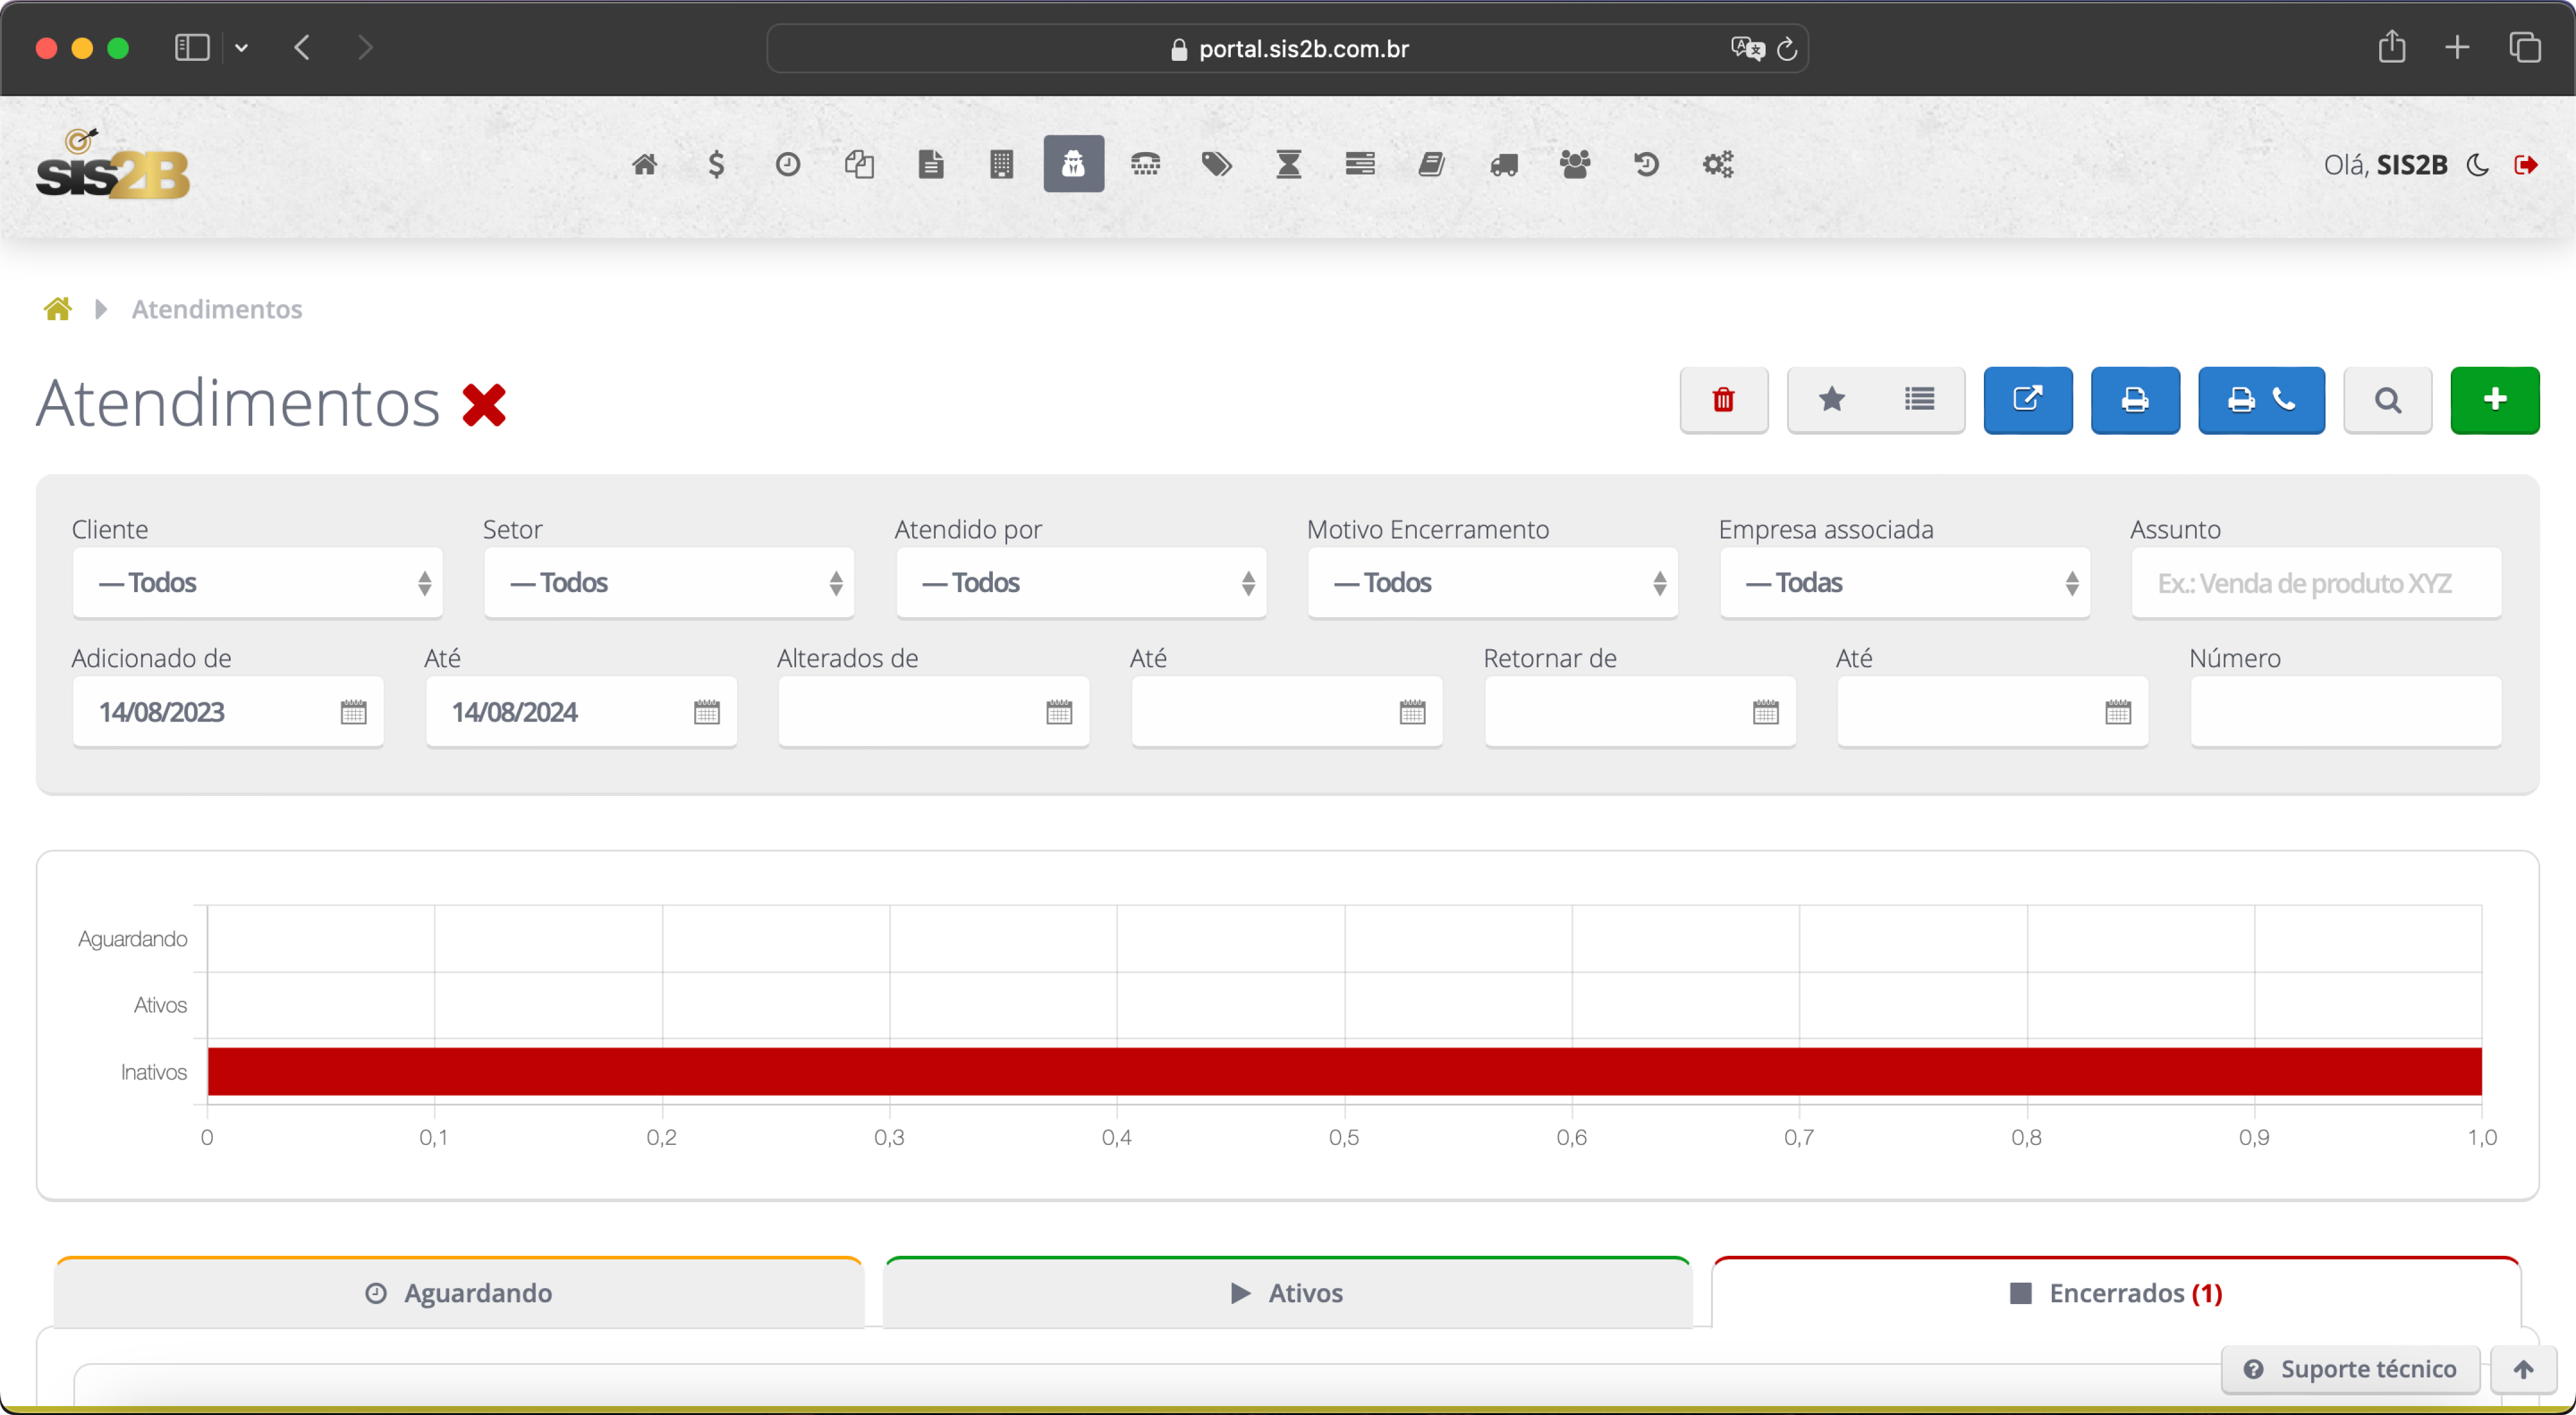This screenshot has height=1415, width=2576.
Task: Clear filters with red X beside Atendimentos
Action: coord(485,405)
